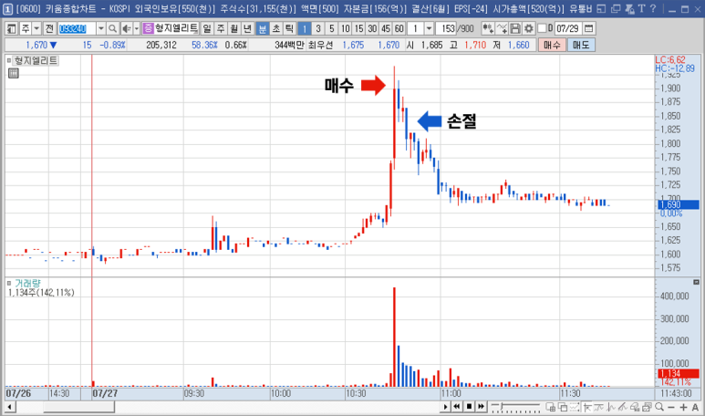This screenshot has width=705, height=416.
Task: Click the add line indicator icon
Action: [502, 29]
